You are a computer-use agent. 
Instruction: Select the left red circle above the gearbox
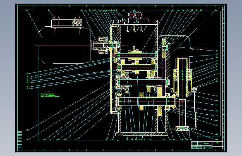pyautogui.click(x=132, y=15)
